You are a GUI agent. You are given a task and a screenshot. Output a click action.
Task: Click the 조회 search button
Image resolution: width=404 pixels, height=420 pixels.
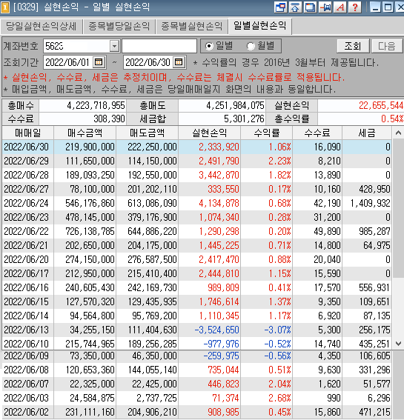coord(353,46)
